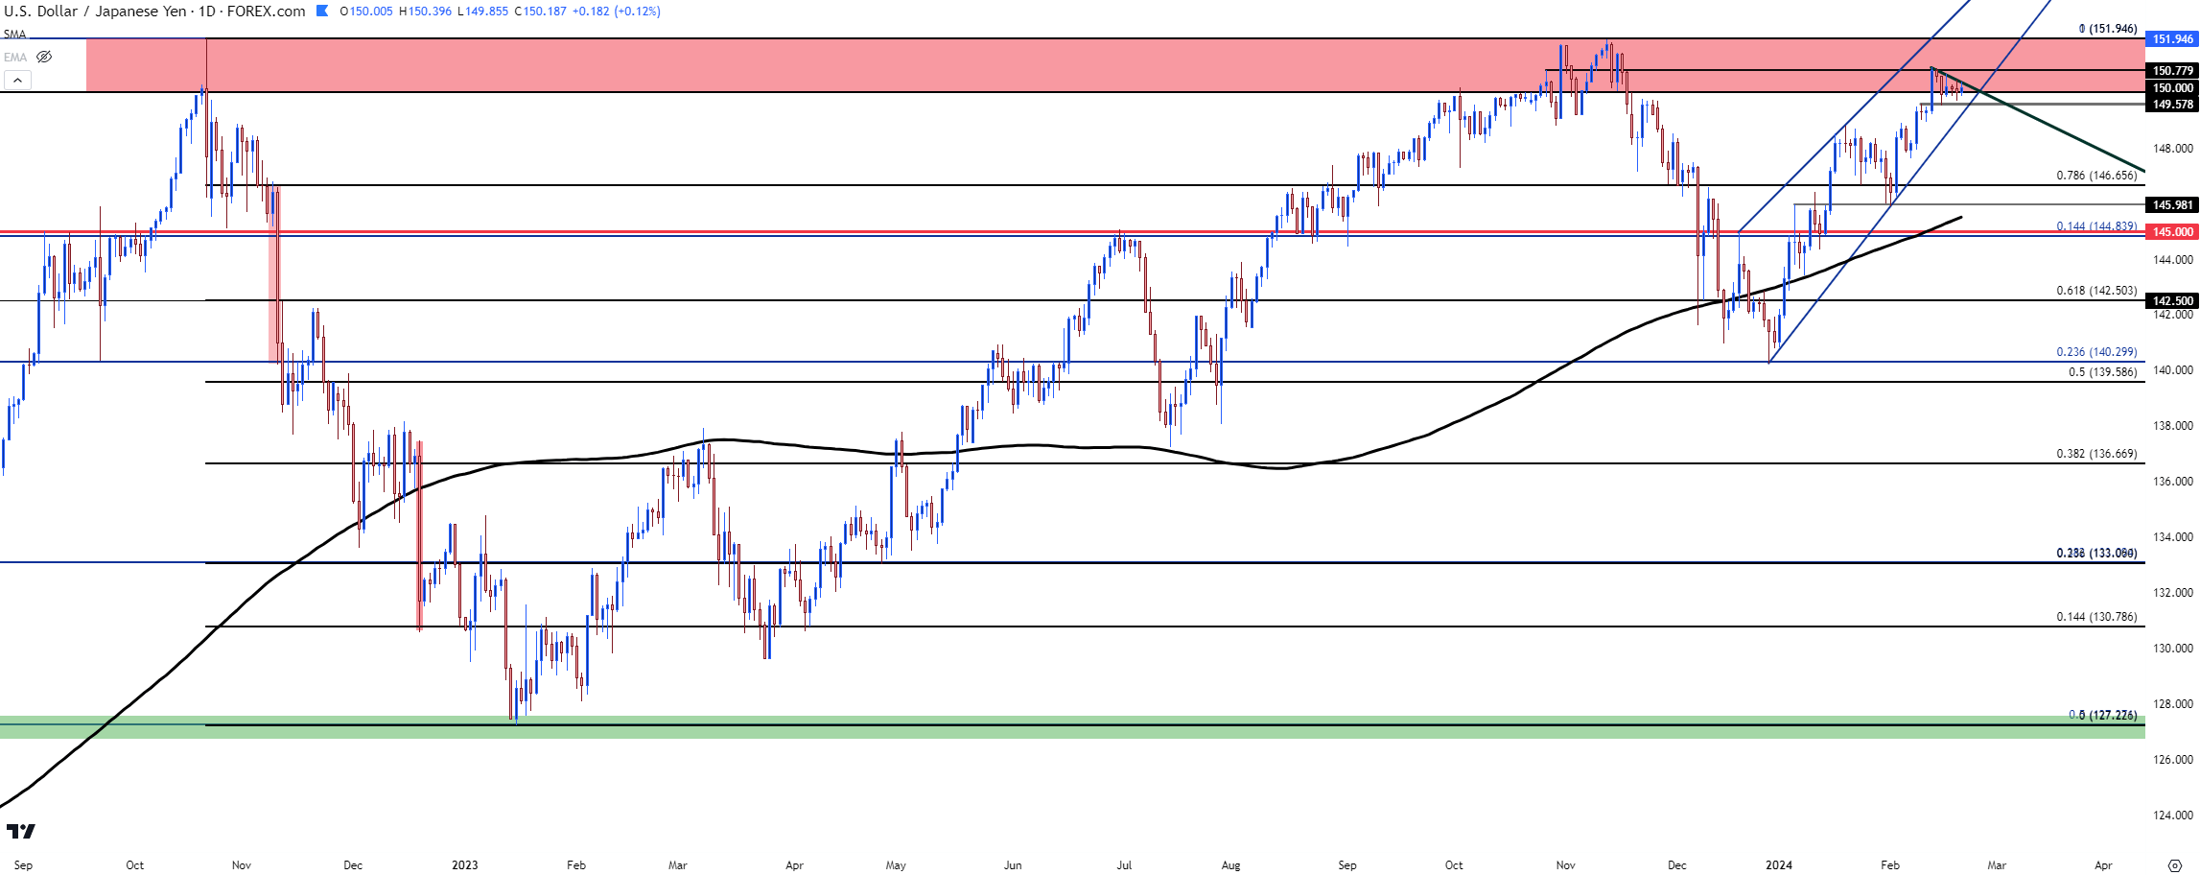Select the EMA indicator label
This screenshot has width=2200, height=875.
pyautogui.click(x=15, y=57)
